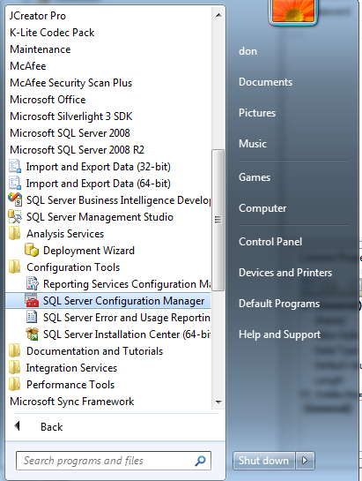Expand Documentation and Tutorials label
The width and height of the screenshot is (362, 481).
pos(94,351)
